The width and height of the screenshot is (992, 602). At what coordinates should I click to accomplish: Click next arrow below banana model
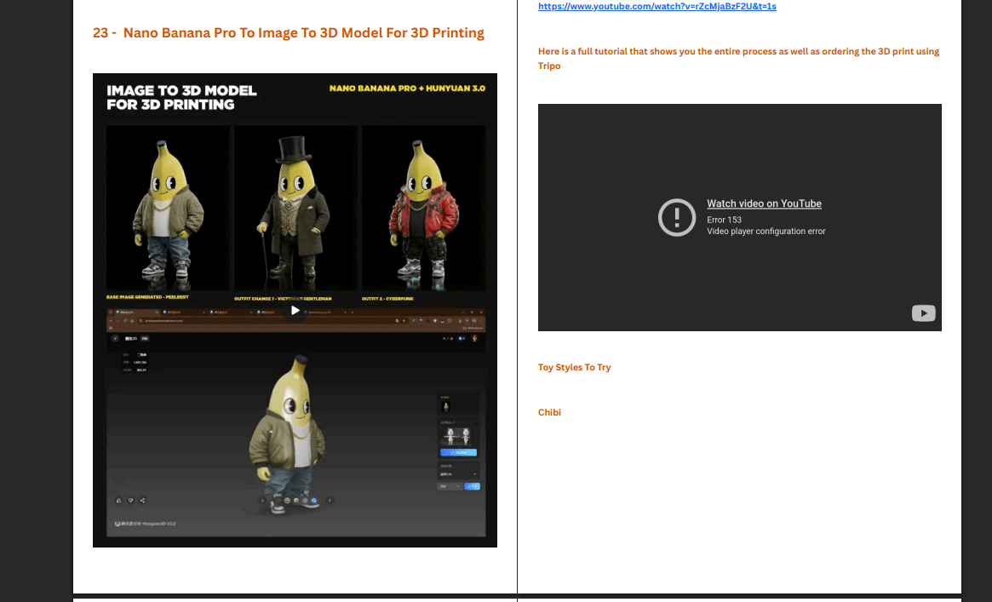click(330, 501)
